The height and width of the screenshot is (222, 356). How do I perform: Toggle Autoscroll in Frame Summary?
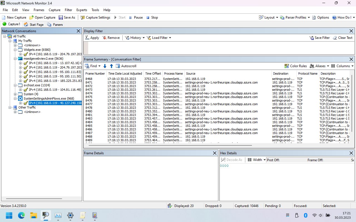[x=126, y=66]
